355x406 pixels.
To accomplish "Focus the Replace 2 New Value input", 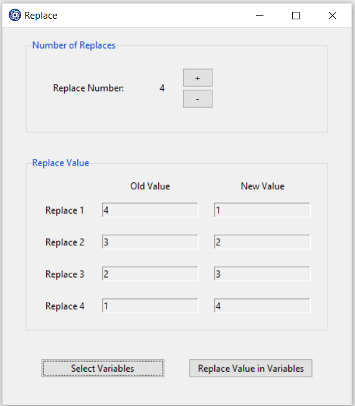I will (x=262, y=242).
